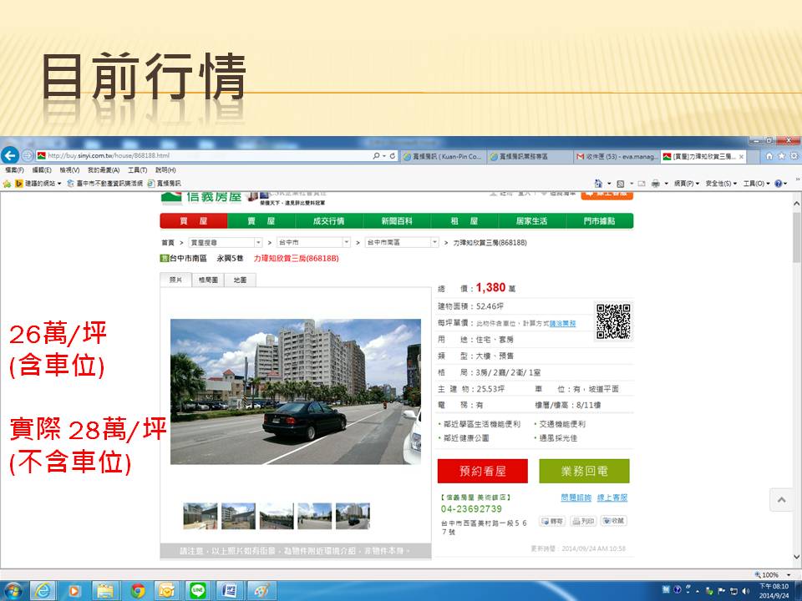802x601 pixels.
Task: Open Google Chrome from the taskbar
Action: pos(137,591)
